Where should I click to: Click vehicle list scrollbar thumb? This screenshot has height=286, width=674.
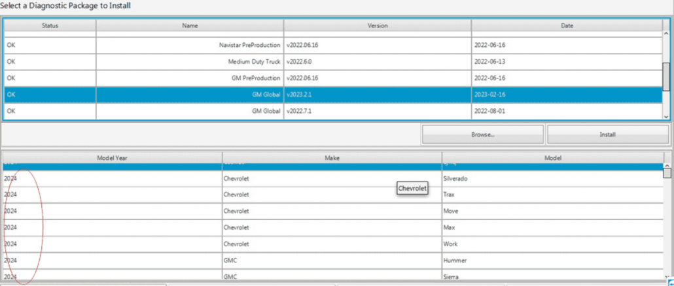point(667,173)
